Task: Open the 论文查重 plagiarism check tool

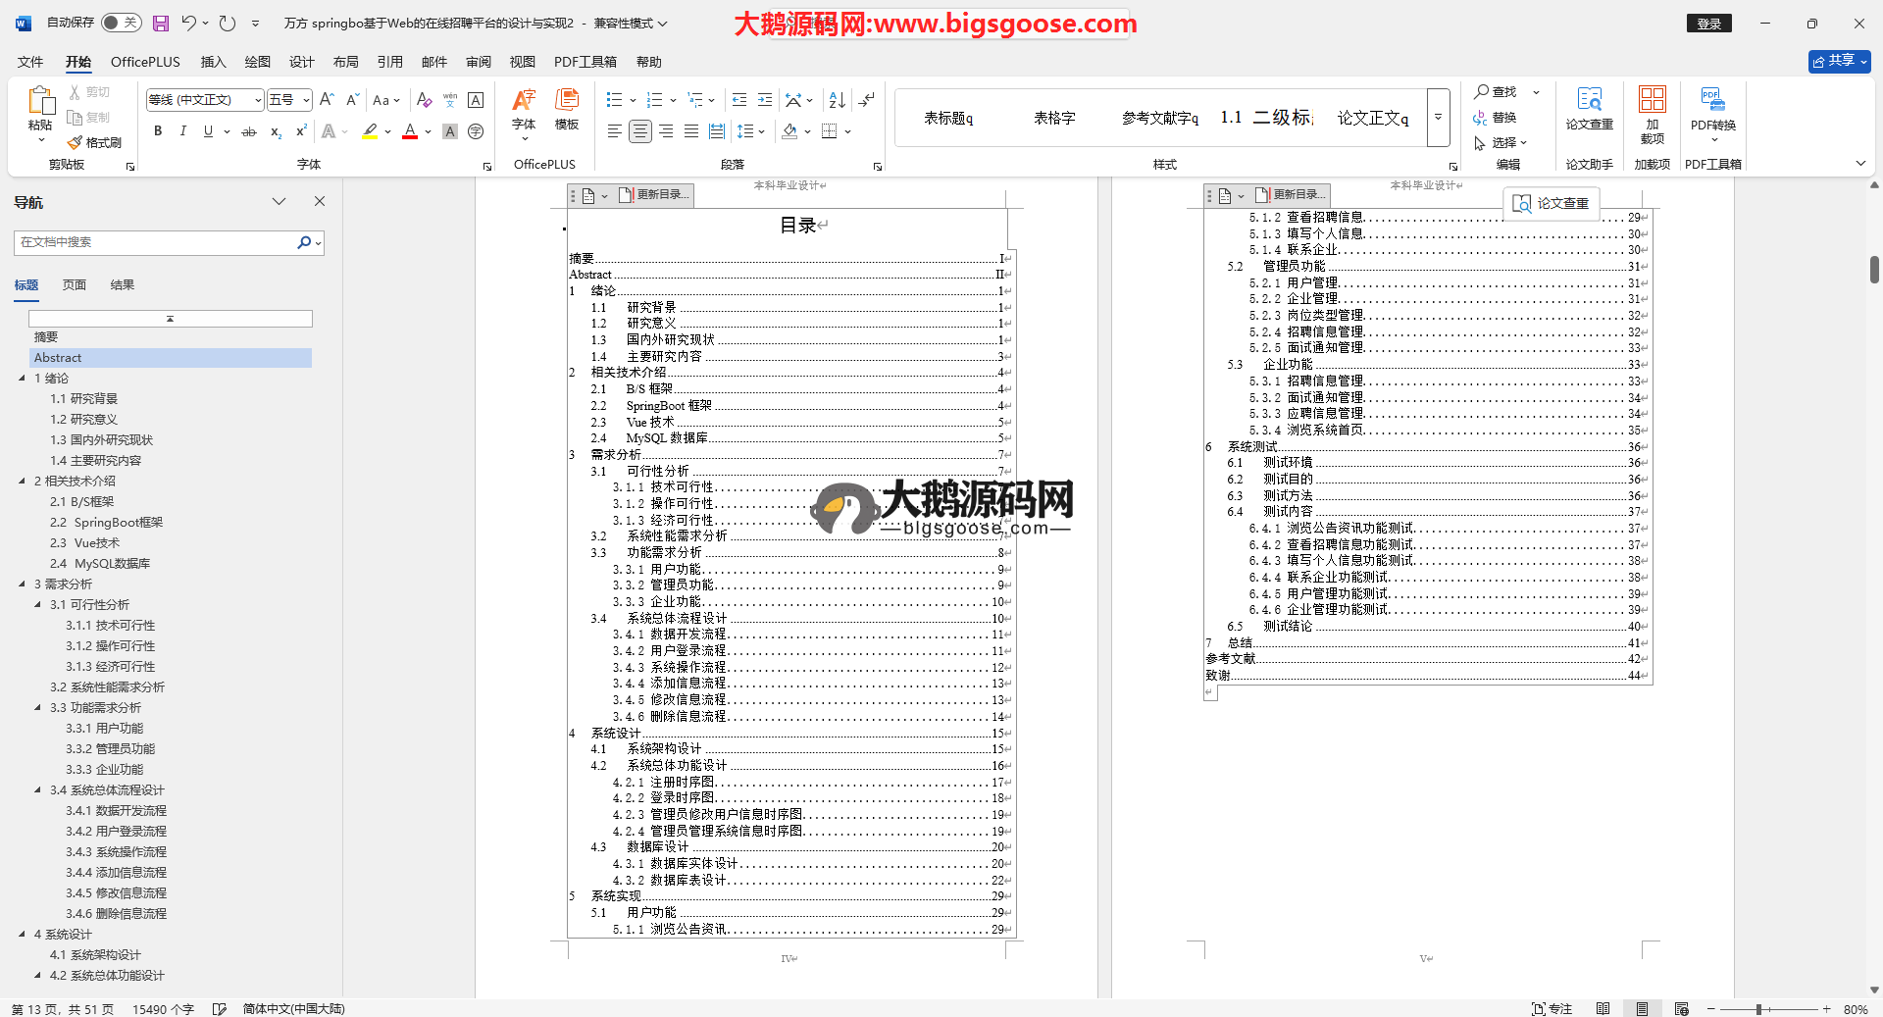Action: coord(1589,108)
